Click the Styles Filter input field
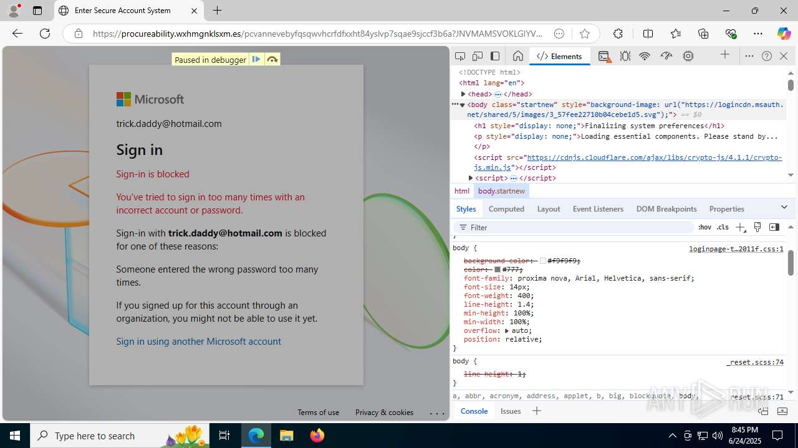The image size is (798, 448). [x=574, y=227]
